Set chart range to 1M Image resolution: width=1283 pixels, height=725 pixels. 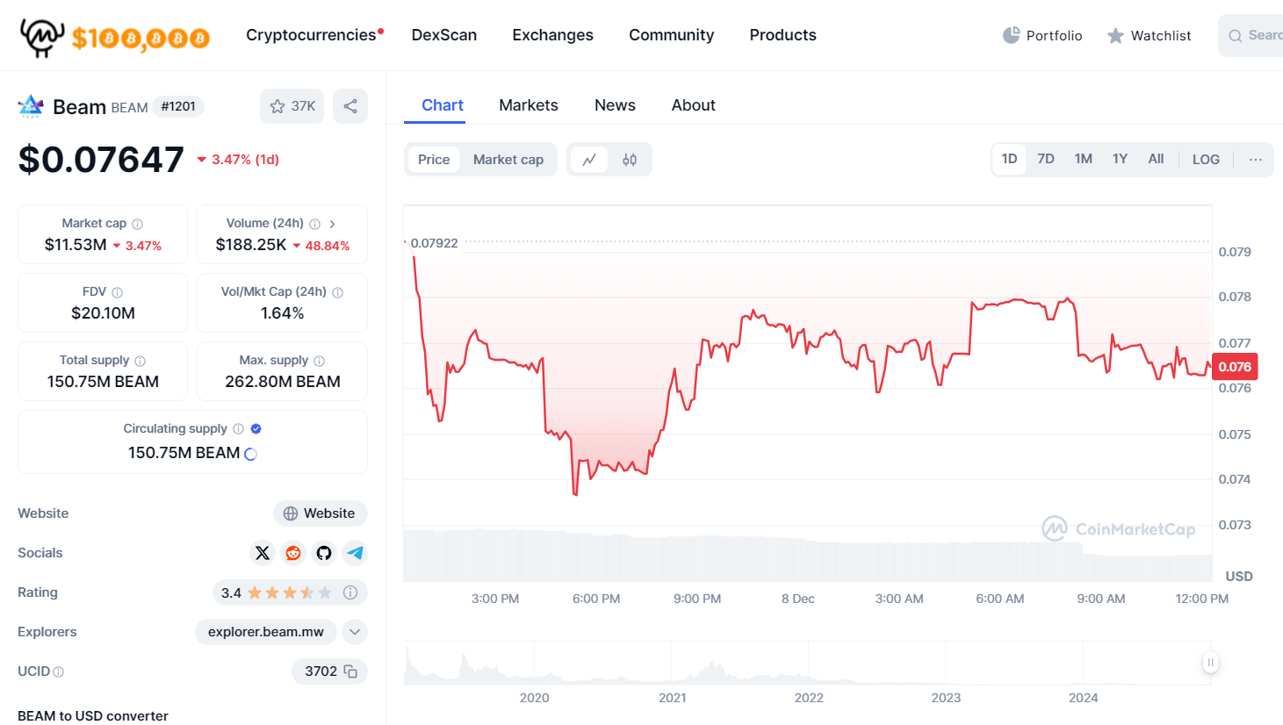click(x=1084, y=159)
